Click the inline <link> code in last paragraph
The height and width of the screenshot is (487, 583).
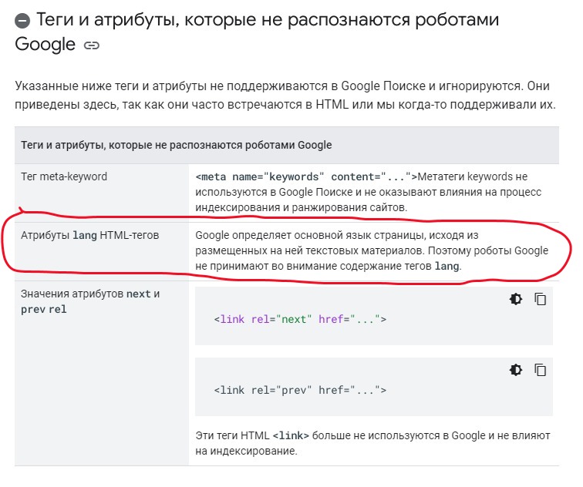click(x=291, y=435)
